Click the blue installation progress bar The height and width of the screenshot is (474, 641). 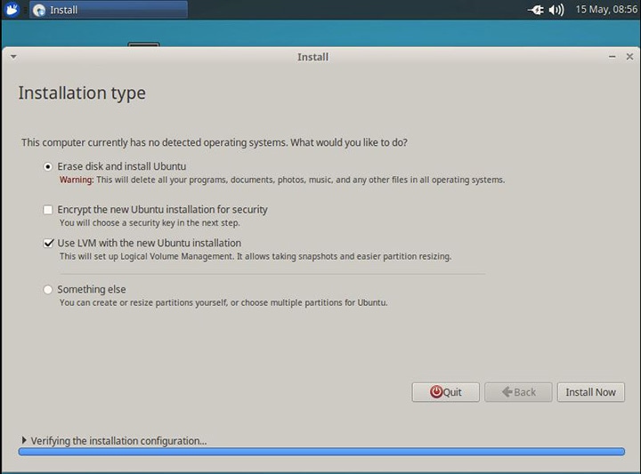[x=321, y=452]
